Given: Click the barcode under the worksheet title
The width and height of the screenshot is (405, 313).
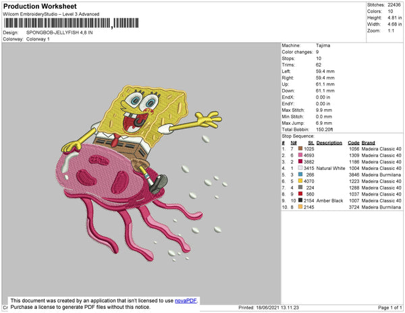Looking at the screenshot, I should point(72,23).
